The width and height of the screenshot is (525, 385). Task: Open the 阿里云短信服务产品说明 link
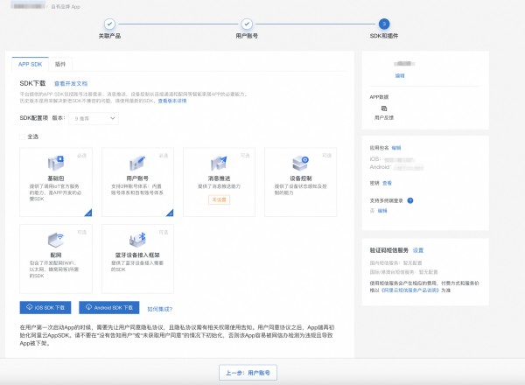tap(409, 290)
